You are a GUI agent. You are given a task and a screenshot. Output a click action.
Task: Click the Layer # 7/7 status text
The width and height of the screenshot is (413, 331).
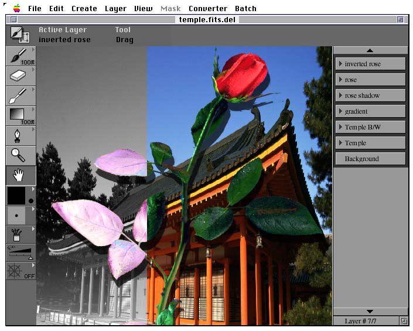(x=360, y=321)
